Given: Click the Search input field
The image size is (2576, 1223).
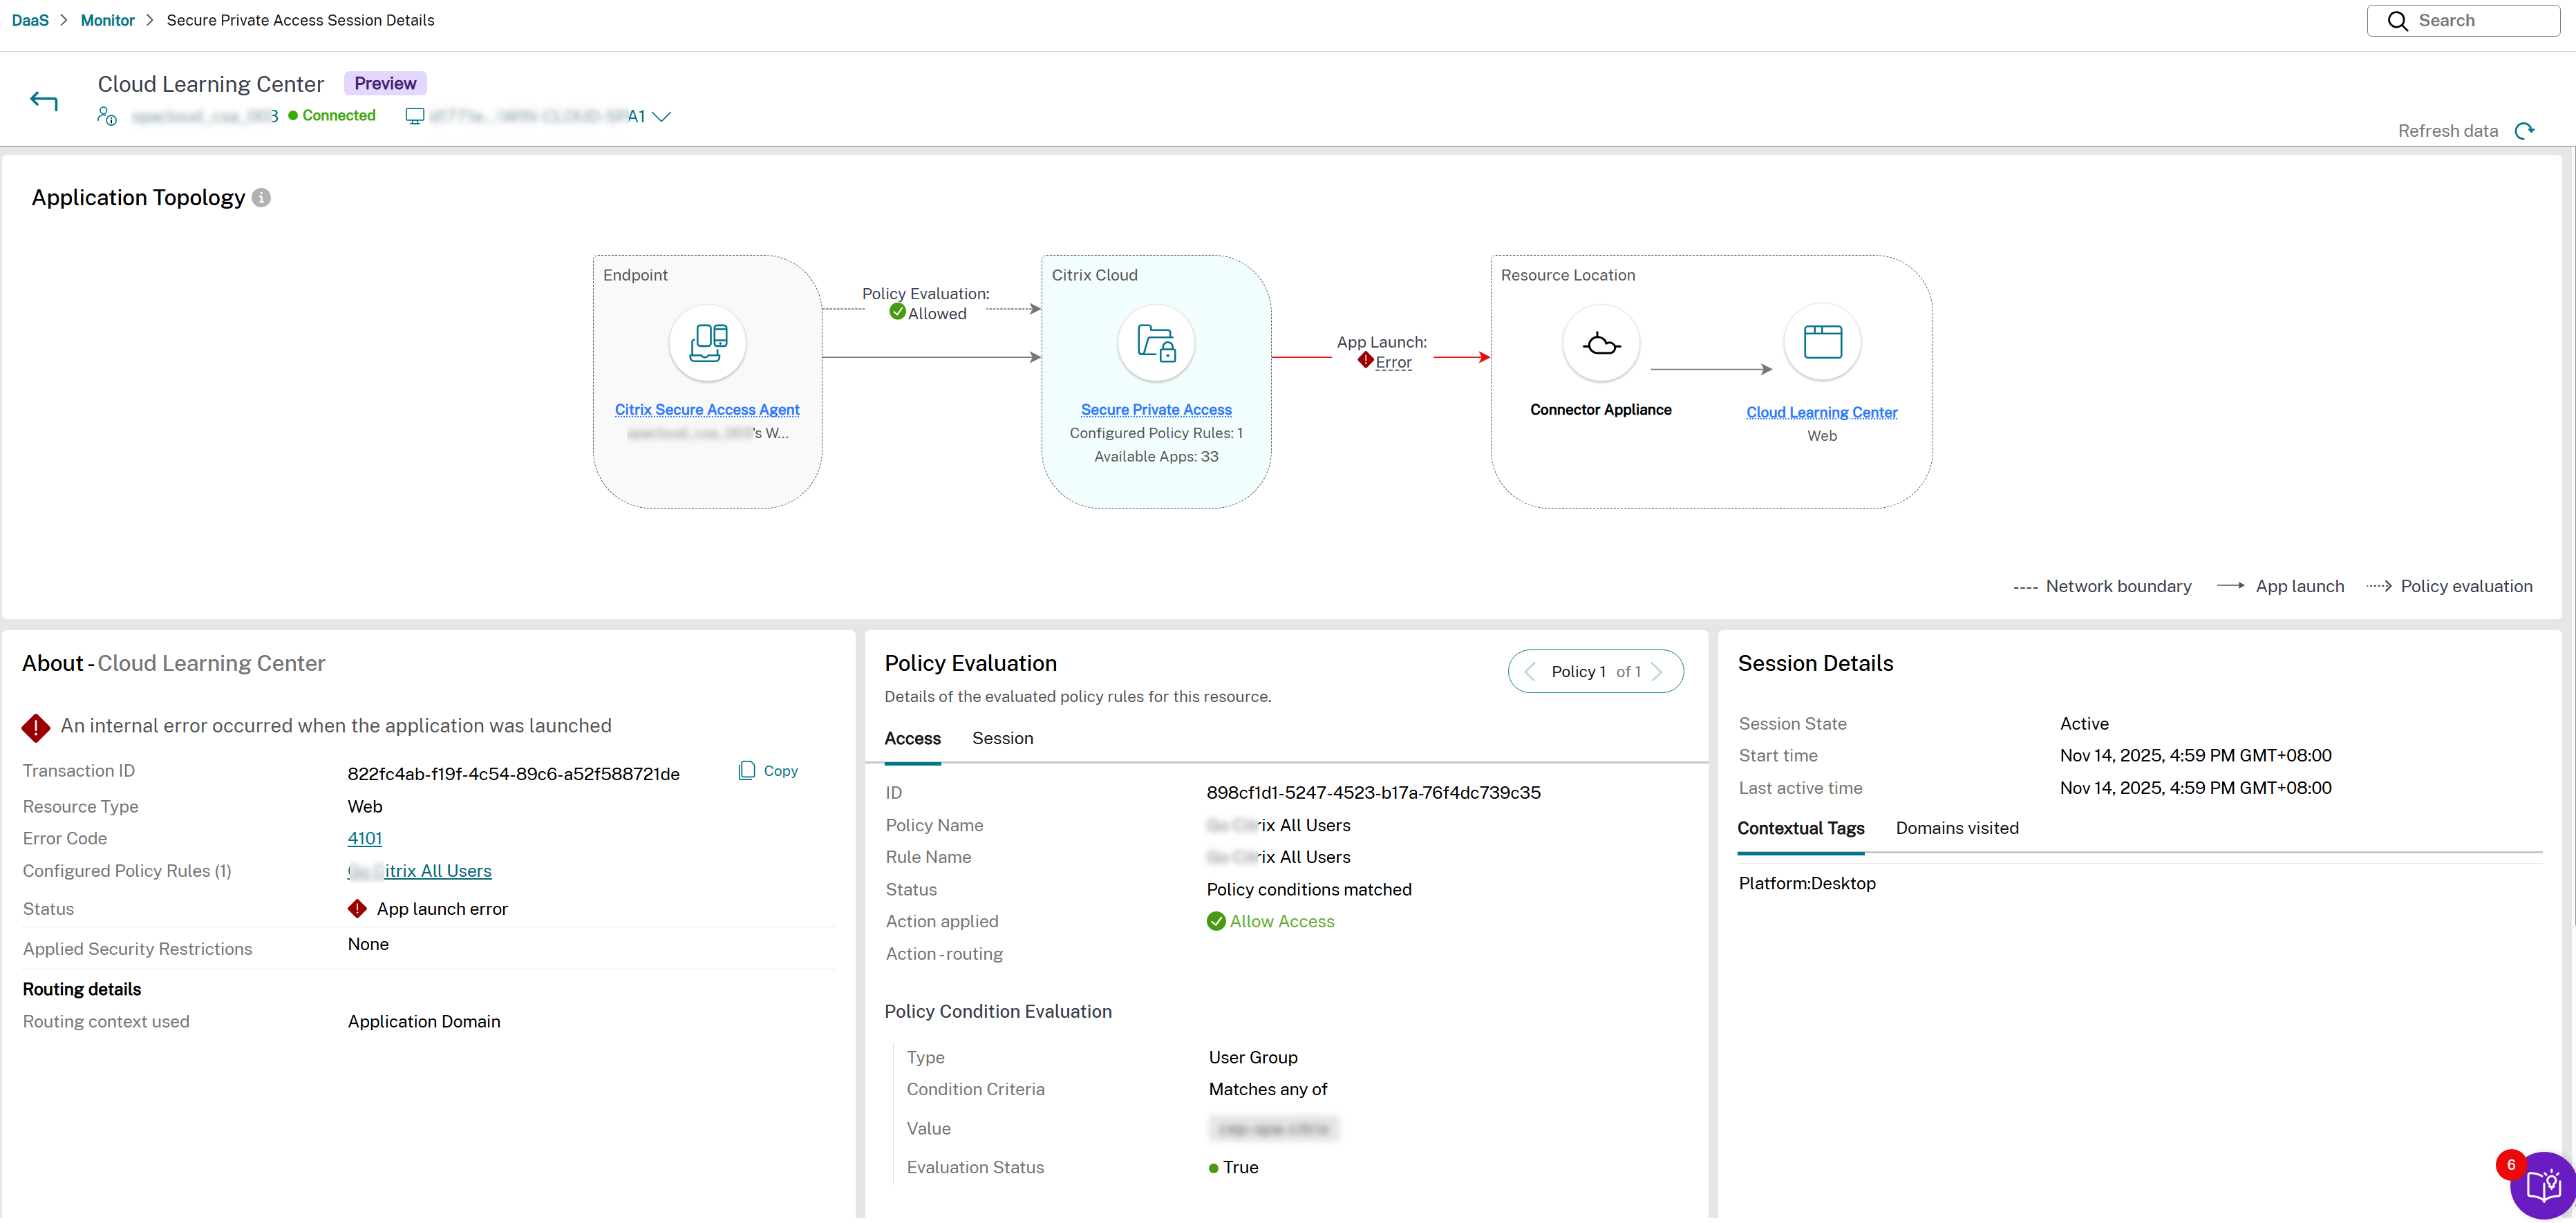Looking at the screenshot, I should tap(2463, 21).
